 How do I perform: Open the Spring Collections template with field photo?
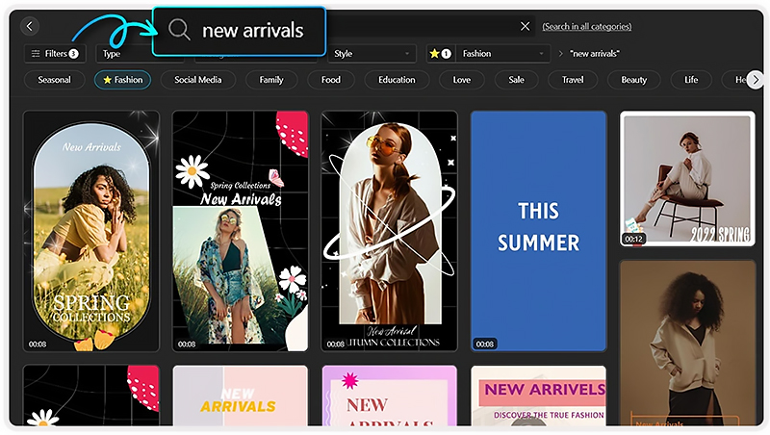91,231
